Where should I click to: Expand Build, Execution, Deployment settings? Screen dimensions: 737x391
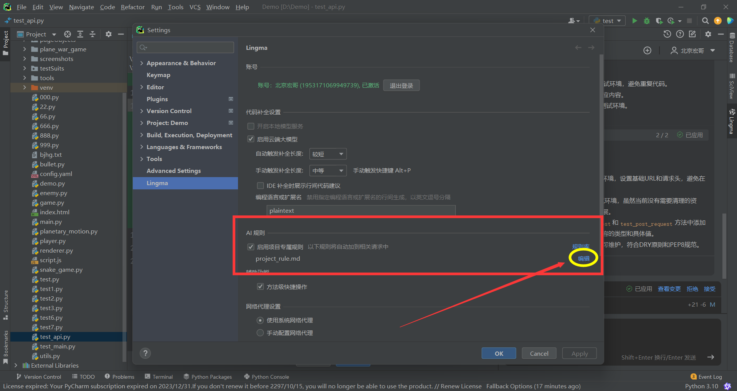point(142,135)
